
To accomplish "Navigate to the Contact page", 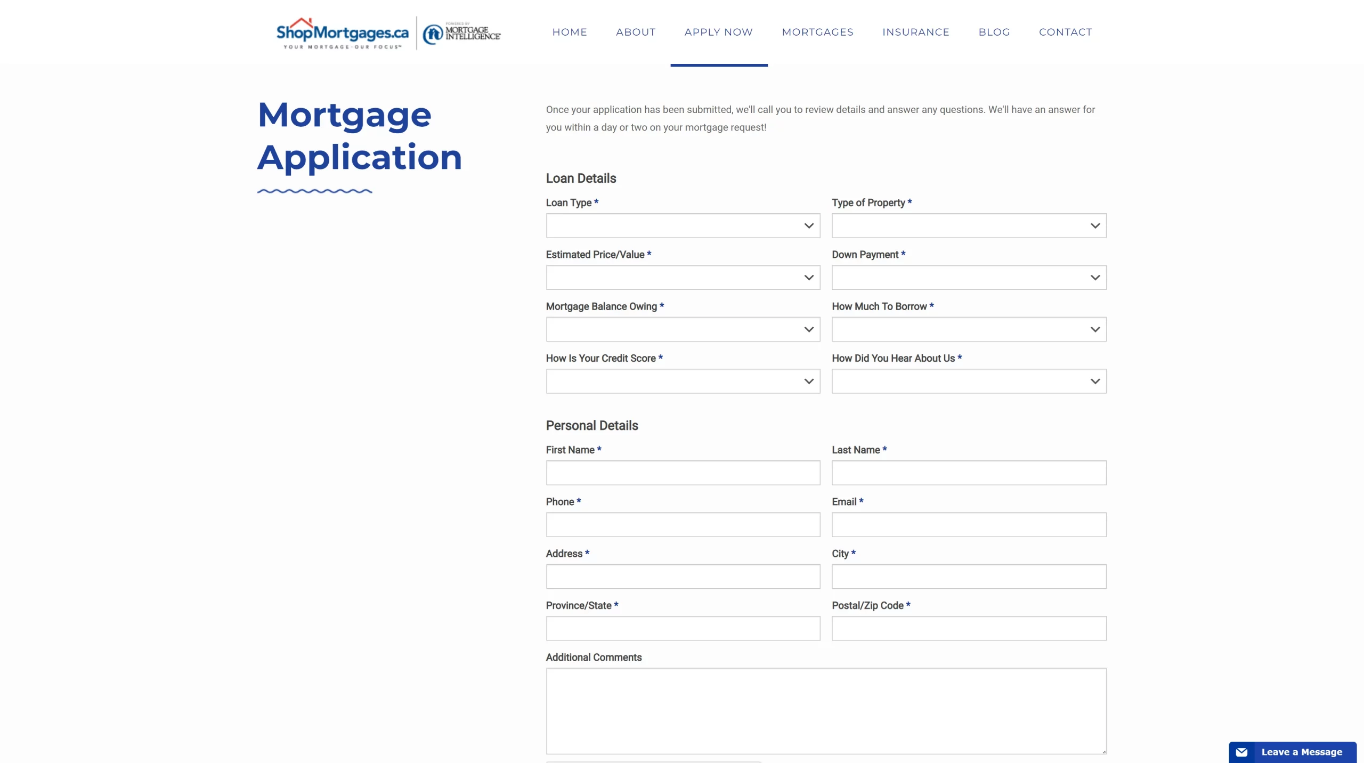I will (x=1065, y=32).
